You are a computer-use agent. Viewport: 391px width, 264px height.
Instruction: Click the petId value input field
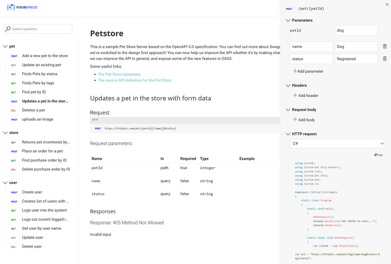[x=356, y=30]
